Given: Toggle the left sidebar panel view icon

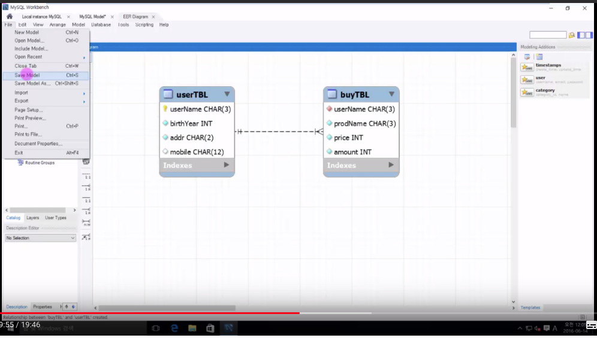Looking at the screenshot, I should (x=581, y=35).
